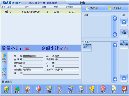Click 大类 category down arrow

tap(124, 78)
